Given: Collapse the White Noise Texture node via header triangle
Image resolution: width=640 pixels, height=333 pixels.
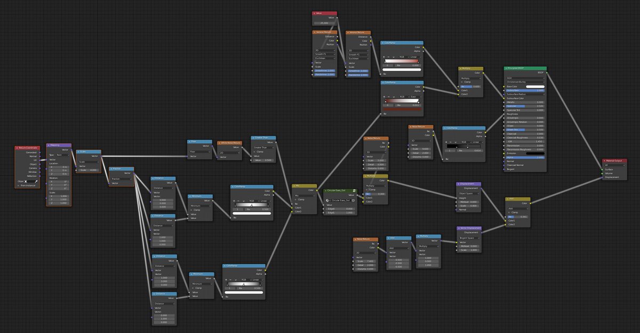Looking at the screenshot, I should [x=219, y=143].
